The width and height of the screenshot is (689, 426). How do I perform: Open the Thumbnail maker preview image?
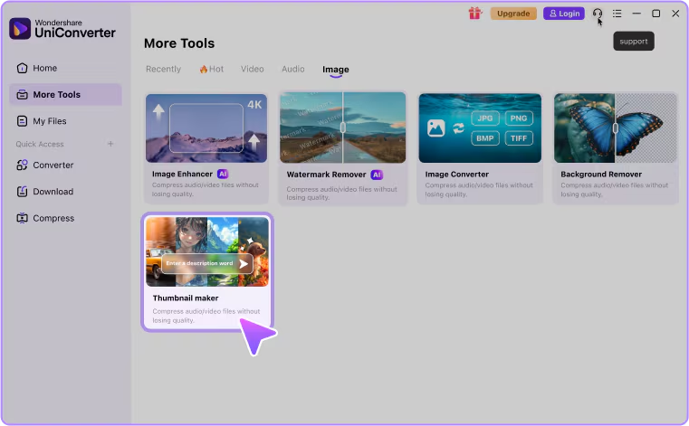207,251
